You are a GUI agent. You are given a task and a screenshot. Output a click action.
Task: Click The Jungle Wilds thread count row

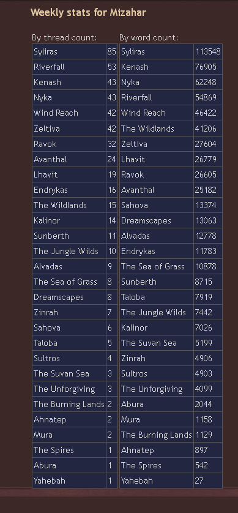75,251
